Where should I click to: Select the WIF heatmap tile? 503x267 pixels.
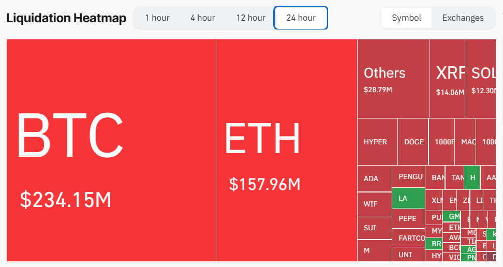click(x=374, y=204)
